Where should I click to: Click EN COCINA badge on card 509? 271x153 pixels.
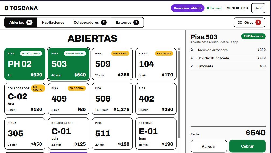tap(120, 54)
